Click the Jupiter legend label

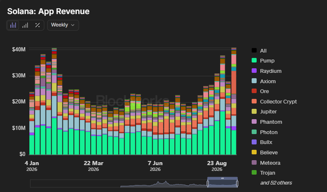click(268, 112)
